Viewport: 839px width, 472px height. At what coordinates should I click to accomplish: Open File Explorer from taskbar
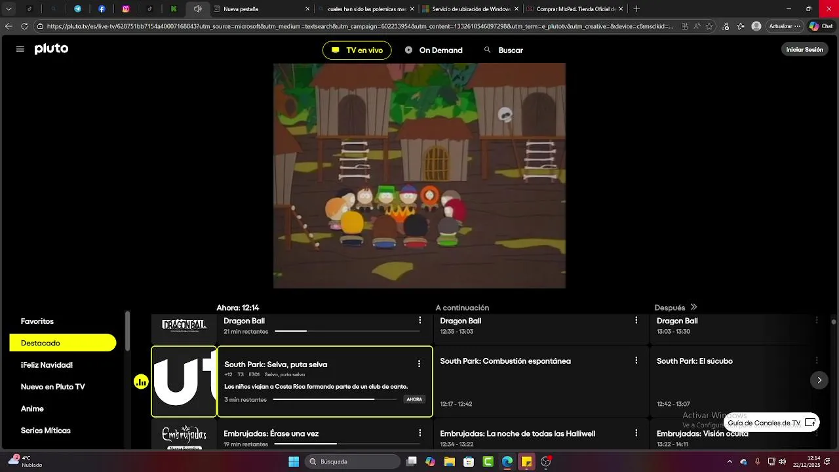(x=450, y=462)
